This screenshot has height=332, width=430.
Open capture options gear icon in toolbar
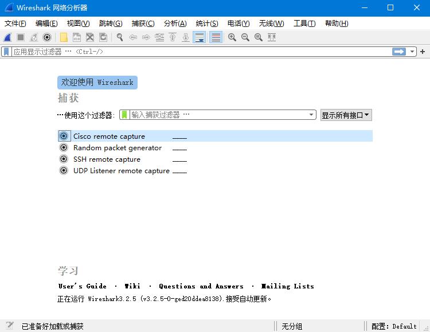[x=47, y=37]
